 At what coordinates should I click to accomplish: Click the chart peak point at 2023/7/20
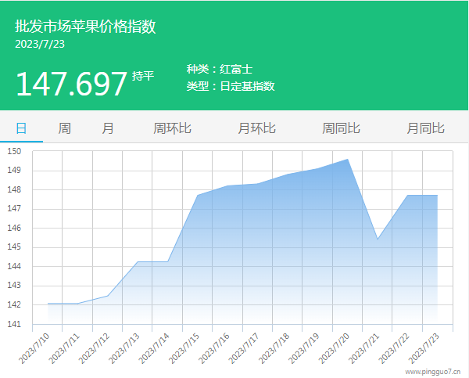(348, 159)
